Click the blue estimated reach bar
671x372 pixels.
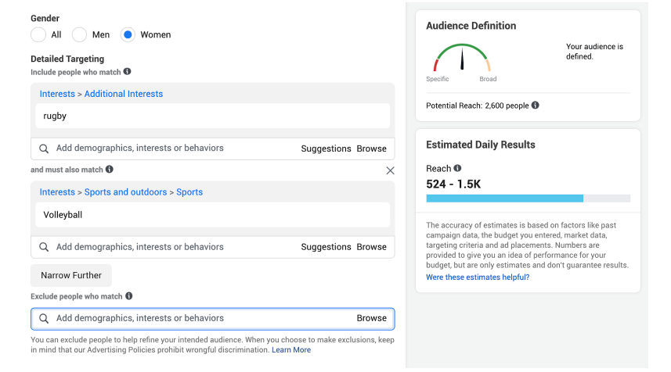coord(504,199)
